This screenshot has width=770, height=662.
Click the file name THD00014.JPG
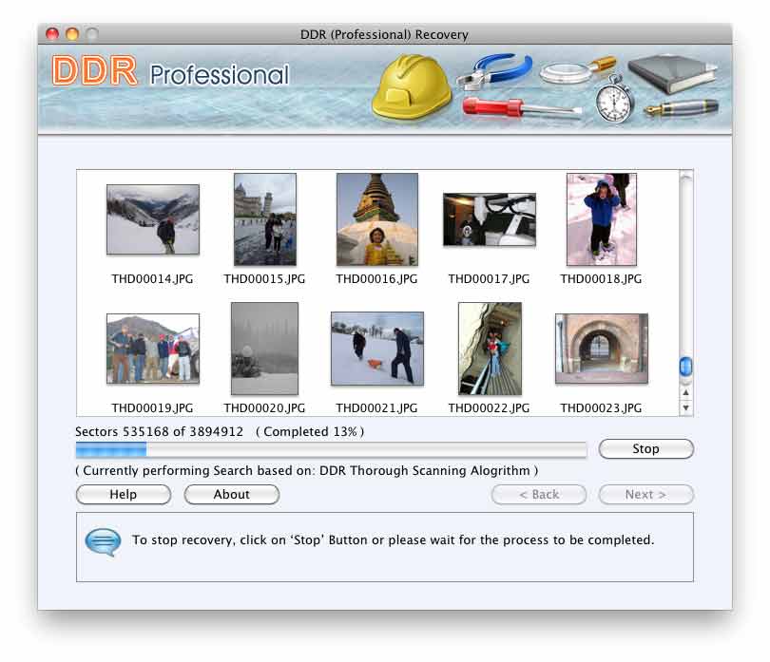coord(152,279)
